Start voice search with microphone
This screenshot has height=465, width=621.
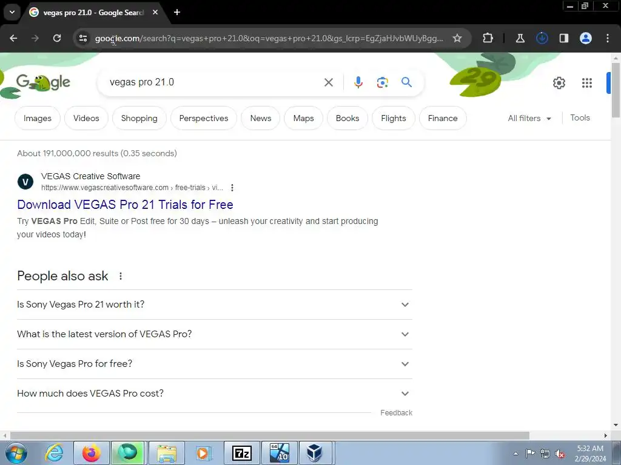pyautogui.click(x=358, y=82)
